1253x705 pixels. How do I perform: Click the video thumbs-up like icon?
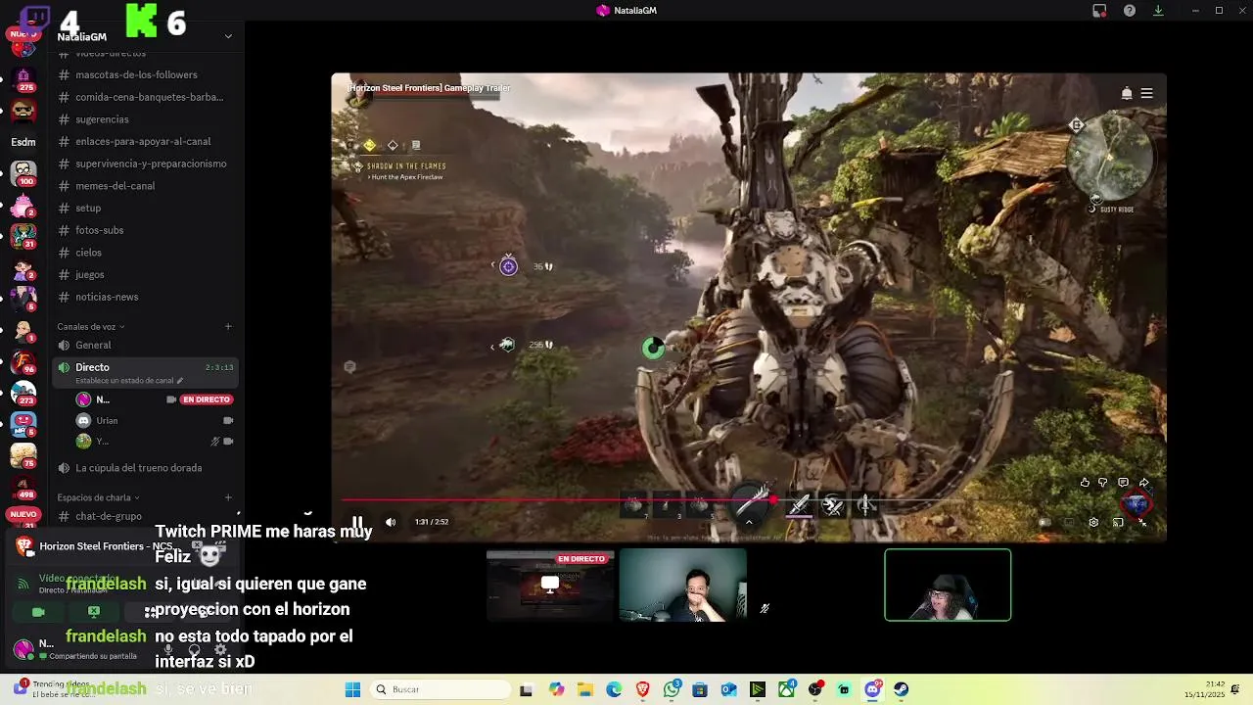1085,483
